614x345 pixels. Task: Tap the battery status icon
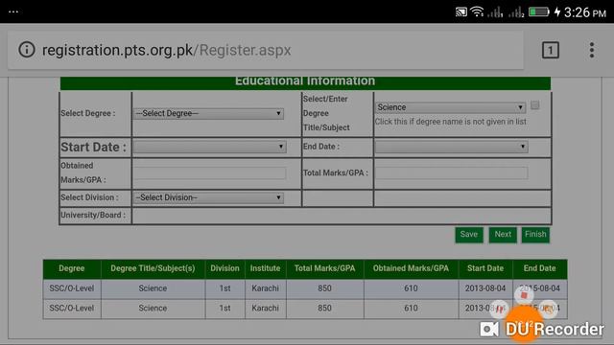tap(539, 11)
